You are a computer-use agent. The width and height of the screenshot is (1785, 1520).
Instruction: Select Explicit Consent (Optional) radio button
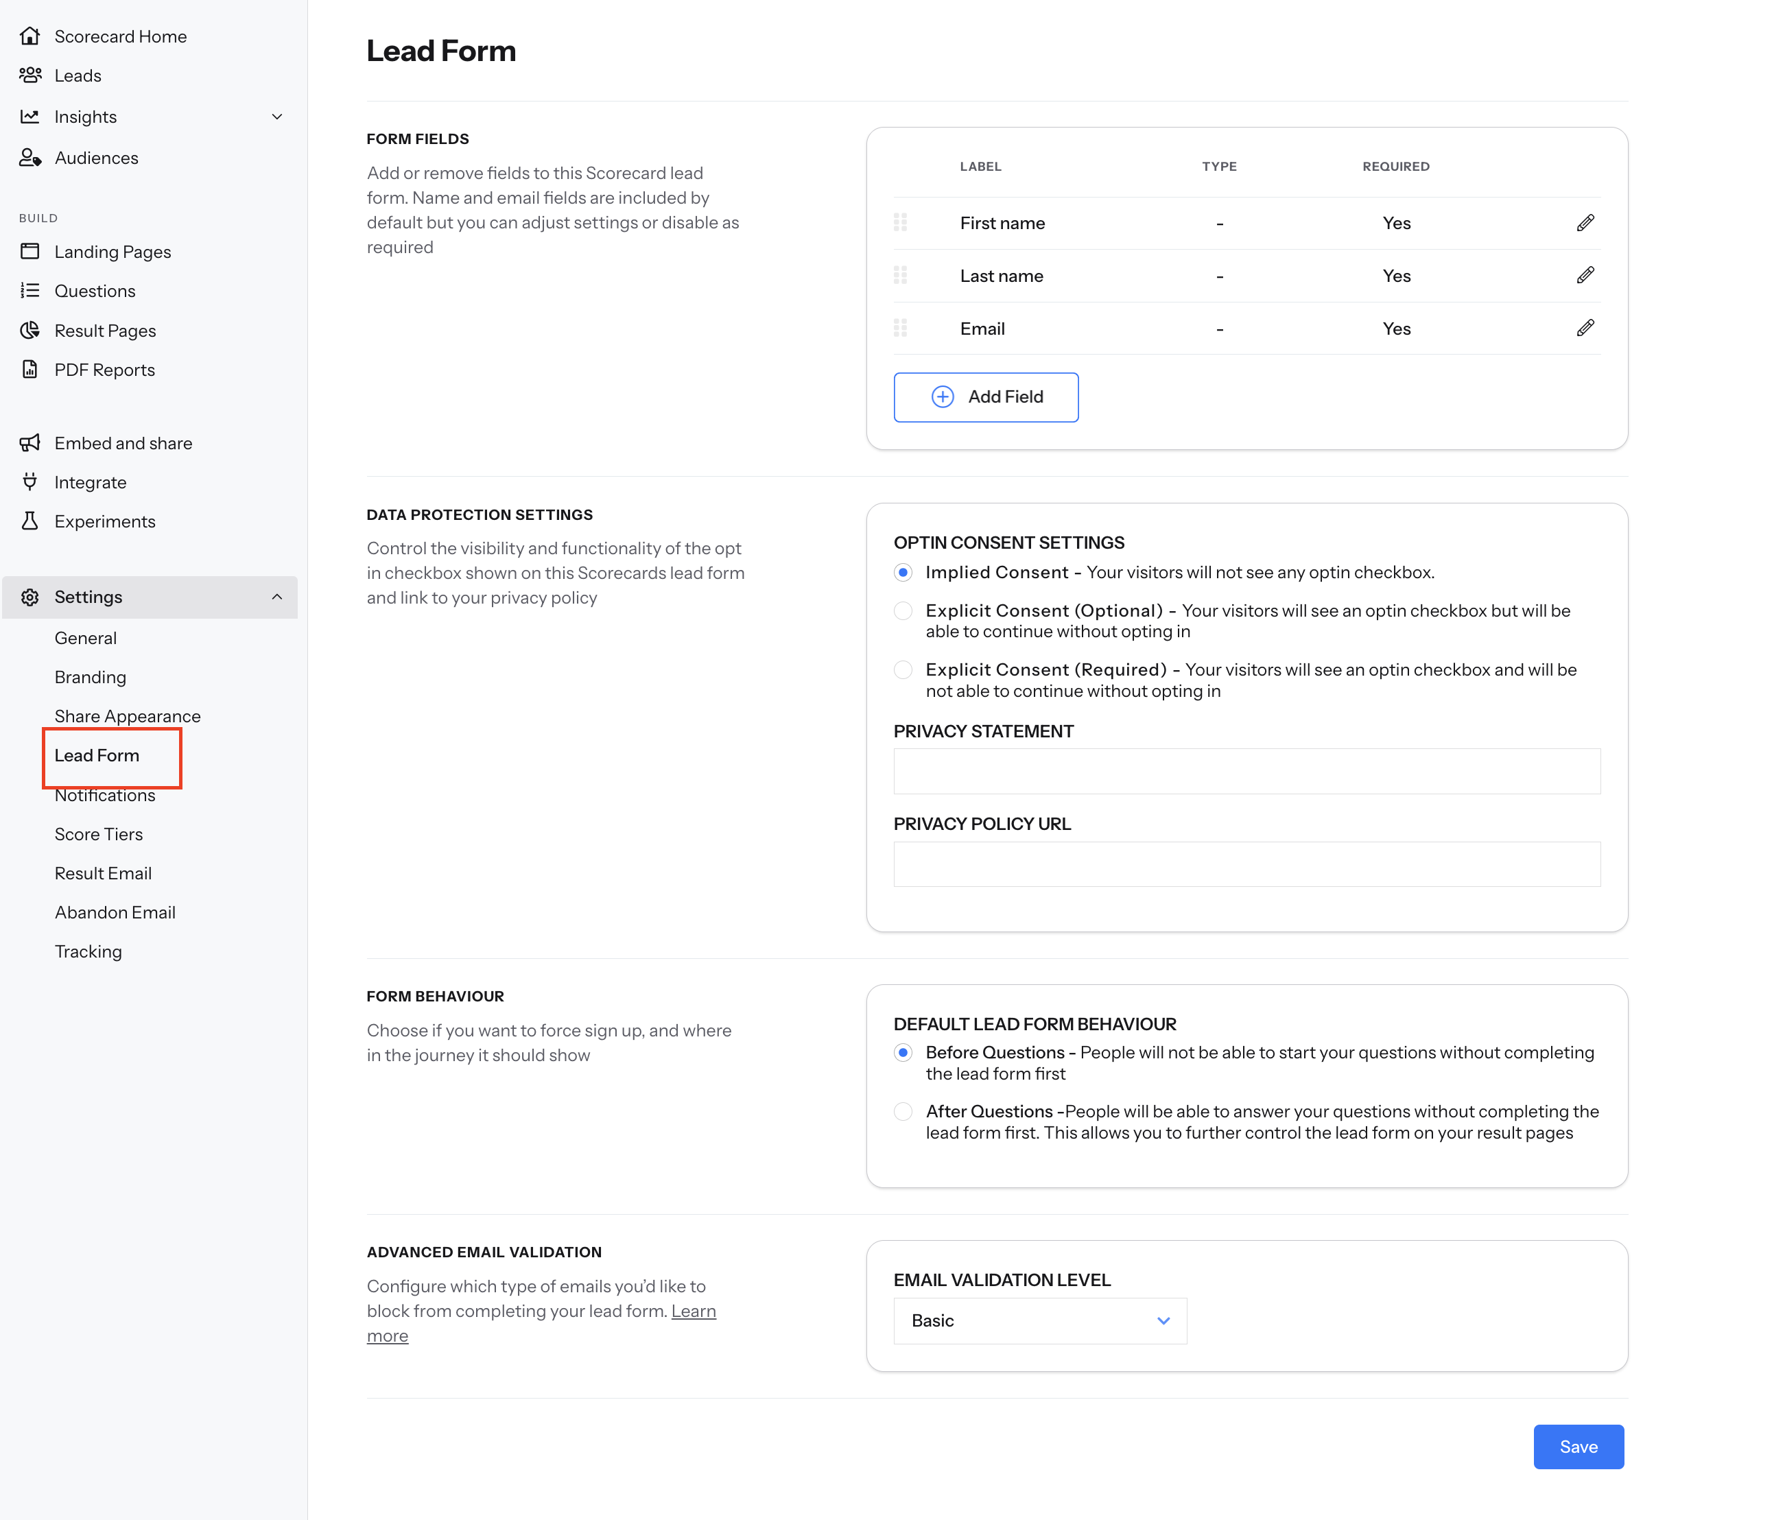point(903,610)
